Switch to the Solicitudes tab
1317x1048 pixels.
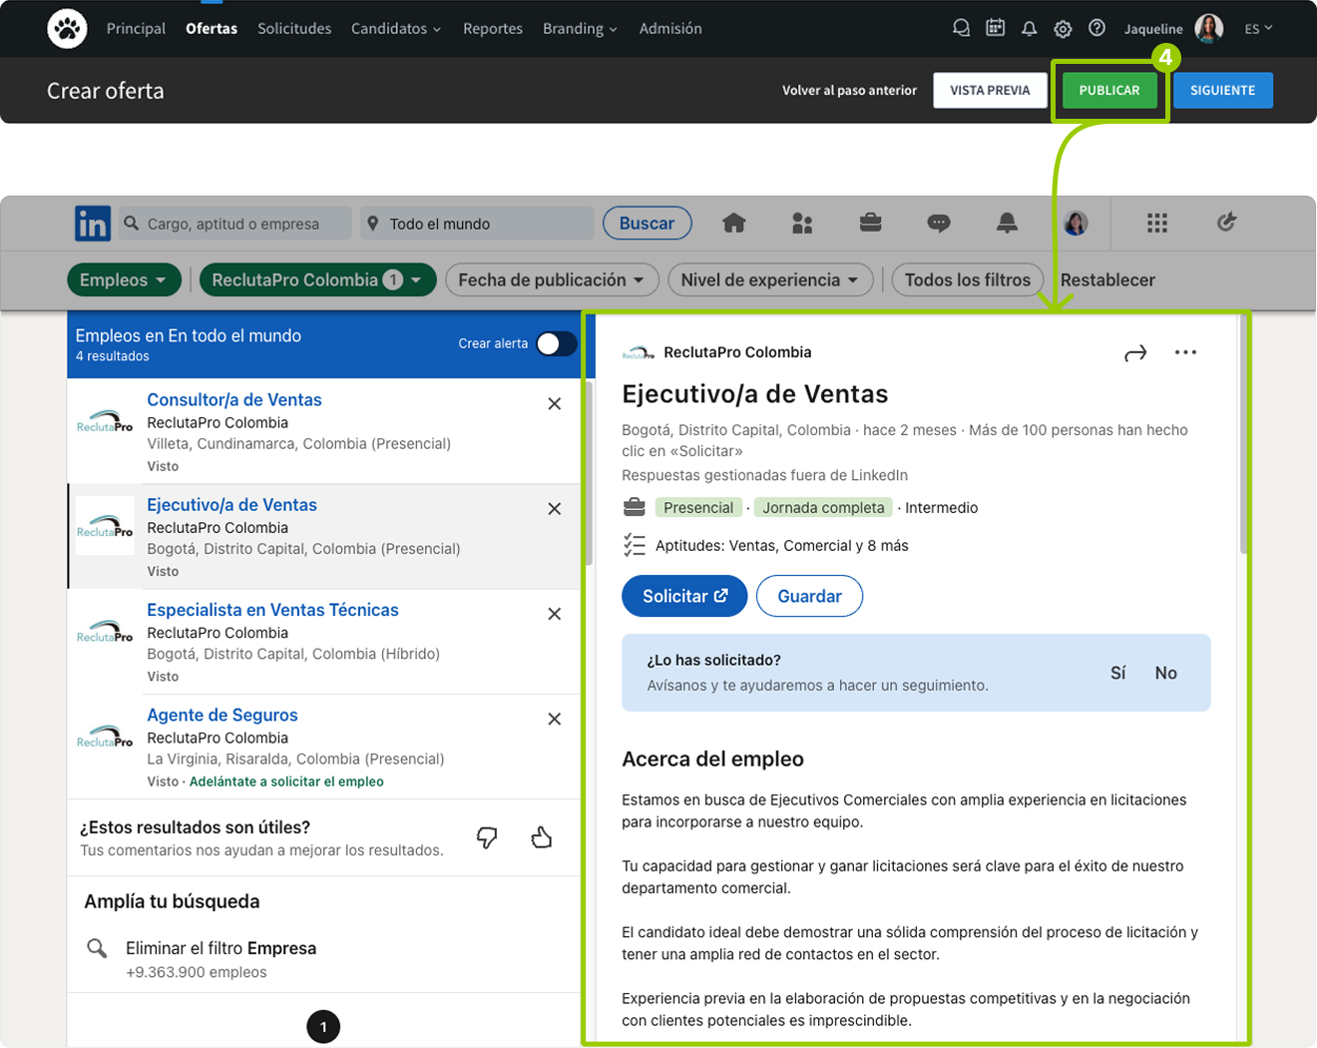294,28
